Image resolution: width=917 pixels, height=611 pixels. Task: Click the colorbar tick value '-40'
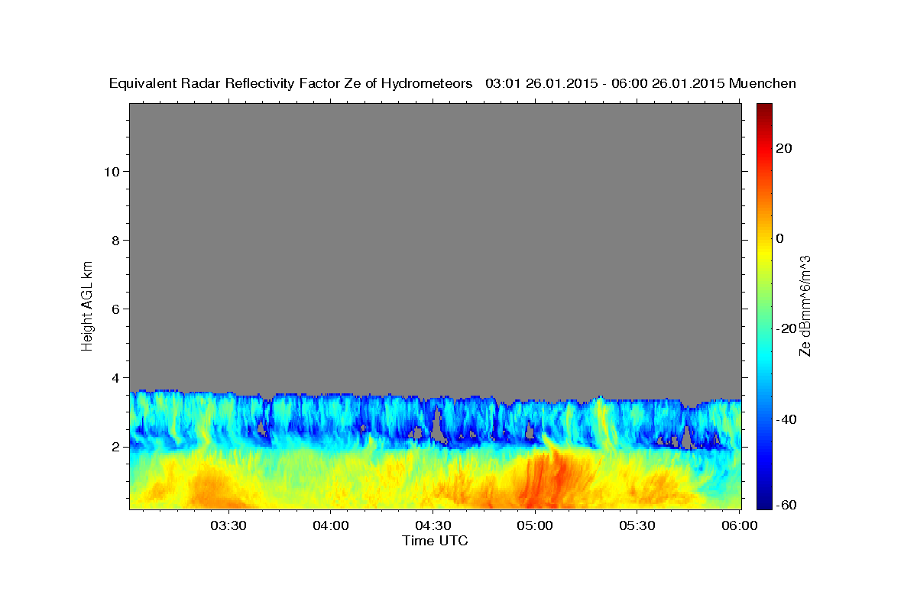786,419
